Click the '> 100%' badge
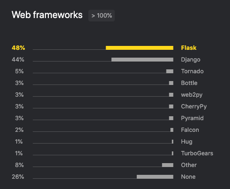 [x=102, y=16]
